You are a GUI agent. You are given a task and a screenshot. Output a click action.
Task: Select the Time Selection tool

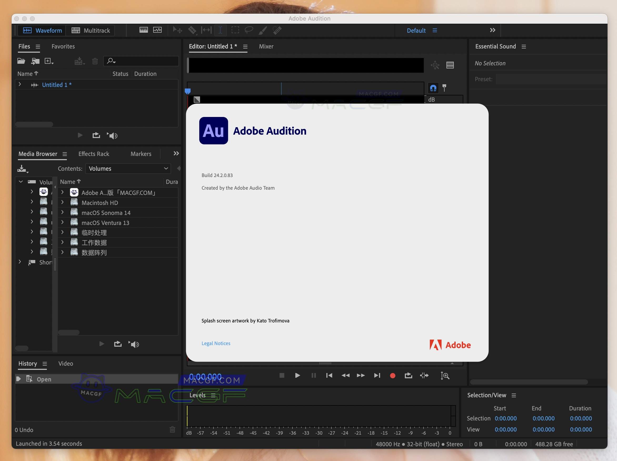point(220,30)
